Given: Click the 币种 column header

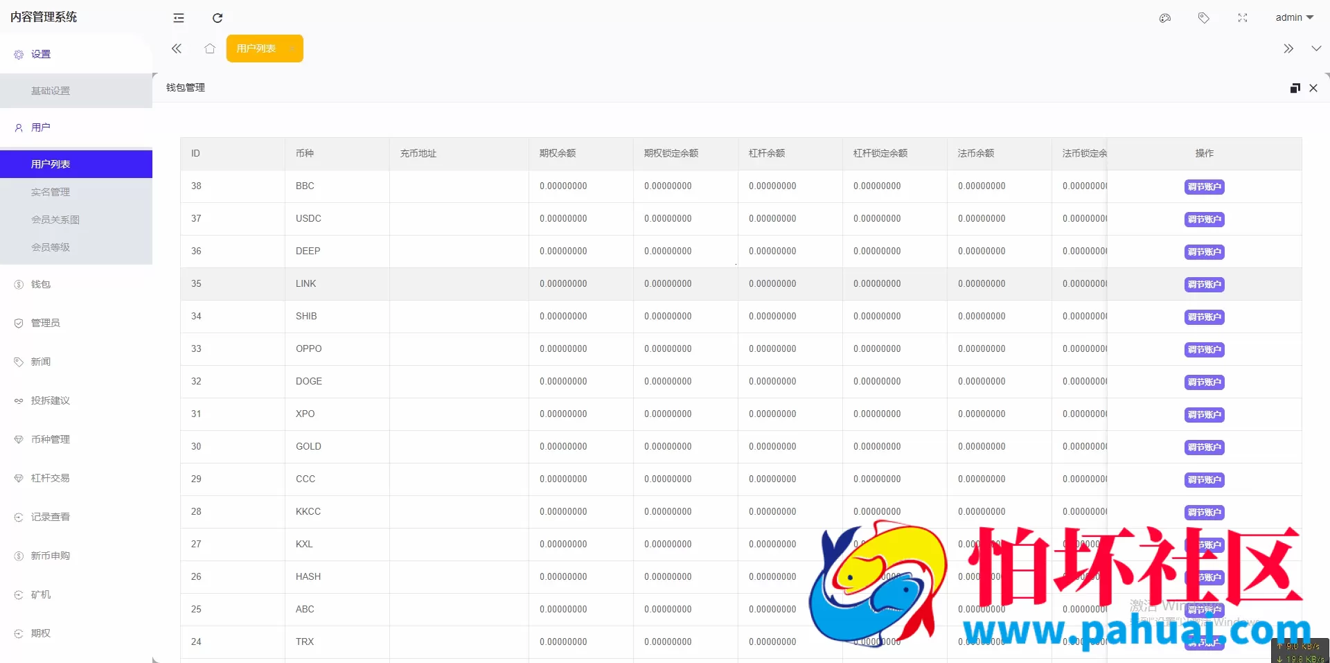Looking at the screenshot, I should [337, 153].
